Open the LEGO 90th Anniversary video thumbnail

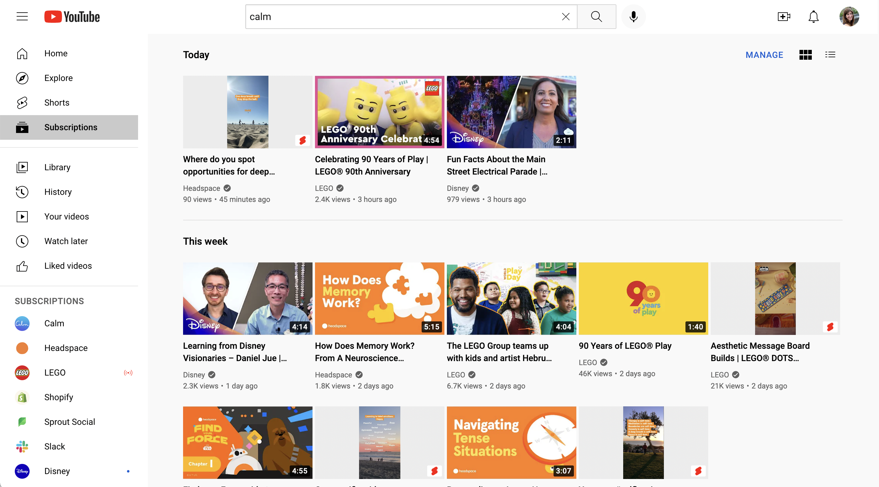379,112
